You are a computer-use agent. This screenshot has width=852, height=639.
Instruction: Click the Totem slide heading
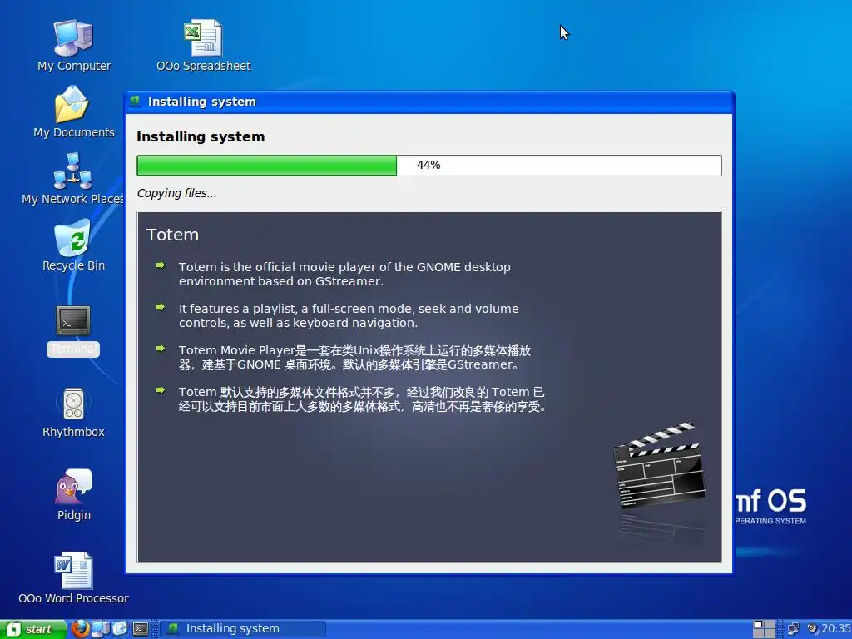coord(172,235)
